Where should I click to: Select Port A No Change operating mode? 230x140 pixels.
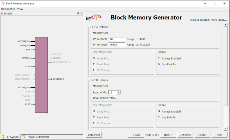(x=94, y=70)
